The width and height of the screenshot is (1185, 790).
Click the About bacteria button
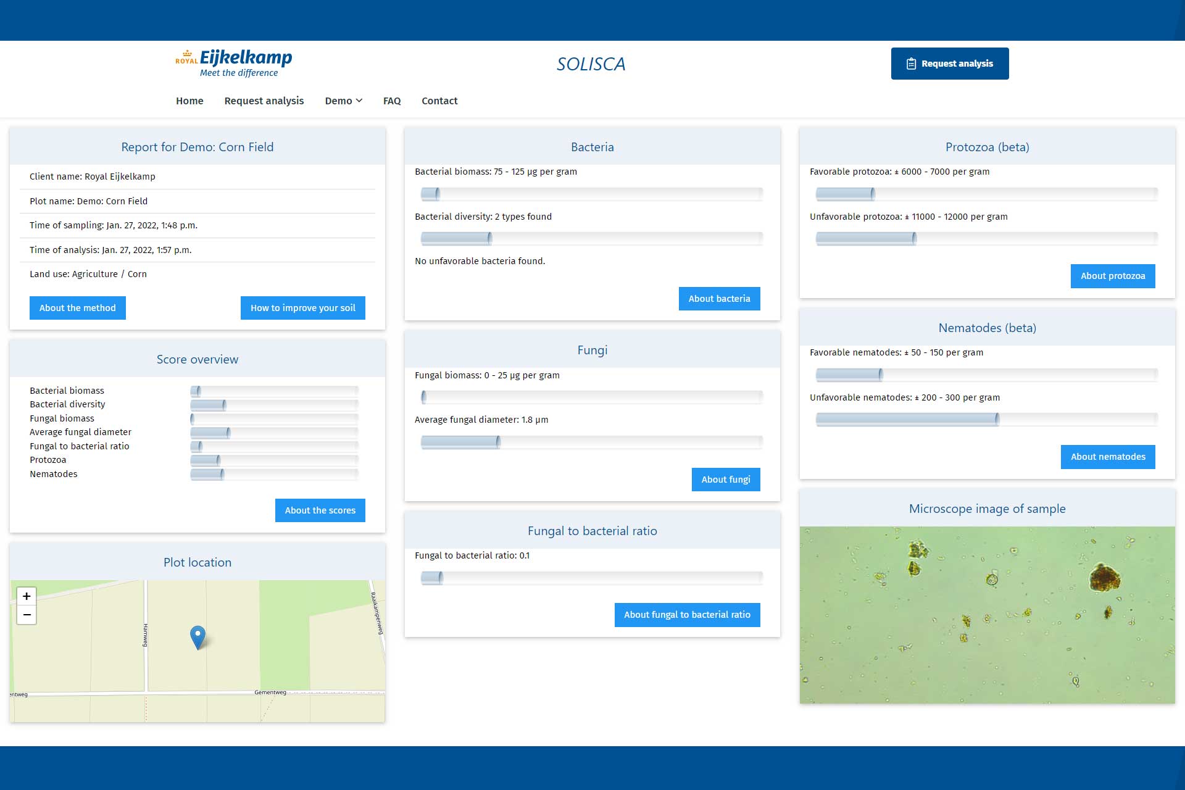(x=719, y=299)
